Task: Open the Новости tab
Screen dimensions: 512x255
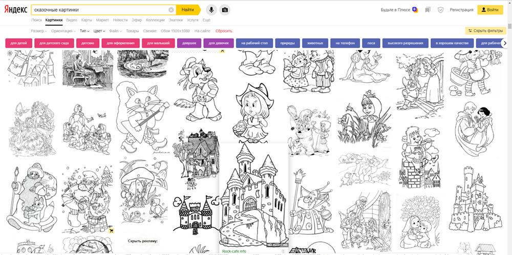Action: (120, 20)
